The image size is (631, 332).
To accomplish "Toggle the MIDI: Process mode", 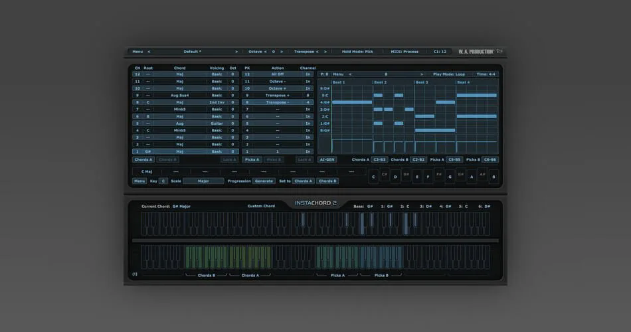I will (405, 52).
